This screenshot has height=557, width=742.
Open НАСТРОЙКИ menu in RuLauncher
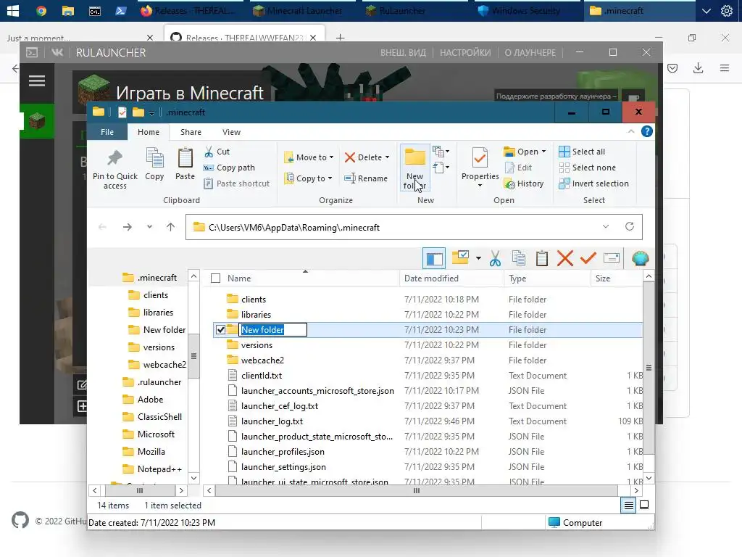coord(465,52)
